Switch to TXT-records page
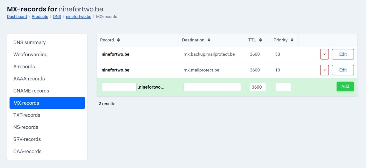Image resolution: width=366 pixels, height=168 pixels. click(27, 115)
